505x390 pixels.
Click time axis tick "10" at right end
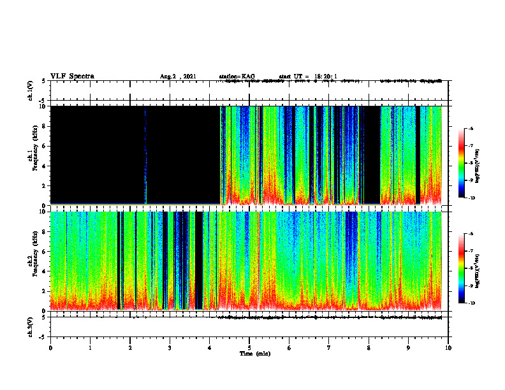[448, 348]
